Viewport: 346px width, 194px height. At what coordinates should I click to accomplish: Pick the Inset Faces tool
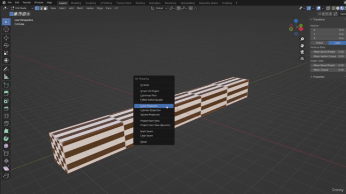coord(6,101)
